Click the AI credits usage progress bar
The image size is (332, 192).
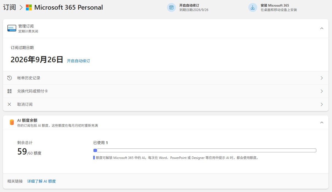pos(205,150)
